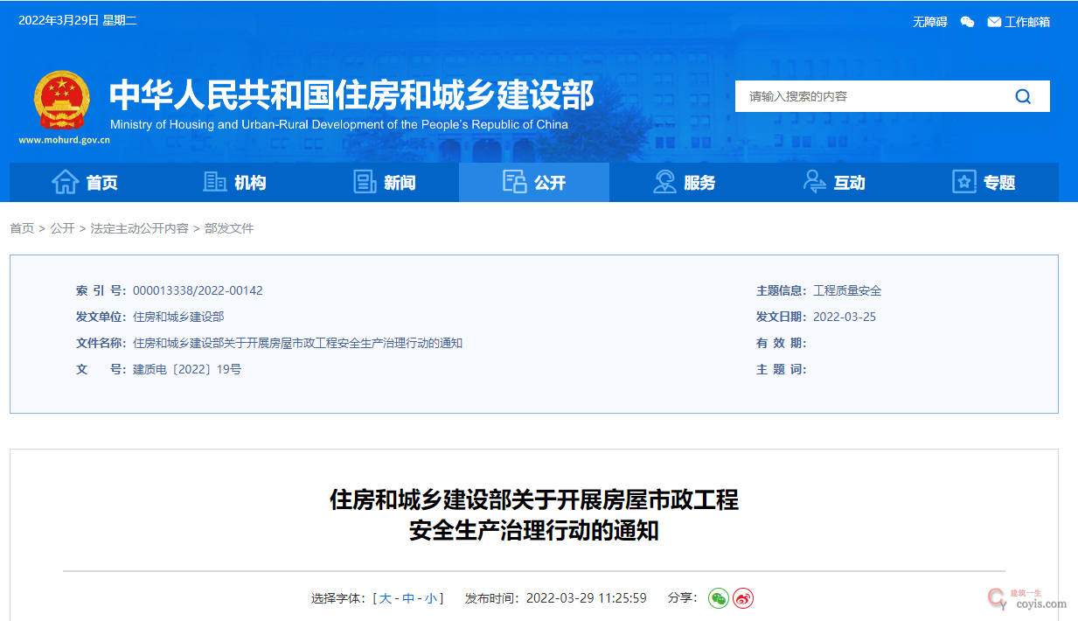Share article via green WeChat icon
This screenshot has width=1078, height=621.
pyautogui.click(x=718, y=598)
